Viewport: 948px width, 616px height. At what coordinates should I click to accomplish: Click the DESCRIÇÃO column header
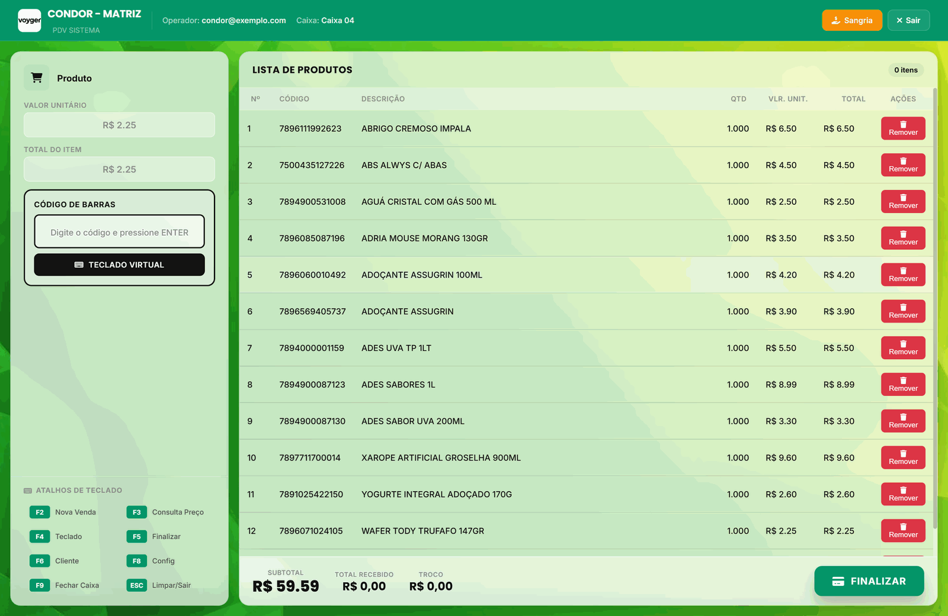pyautogui.click(x=383, y=99)
